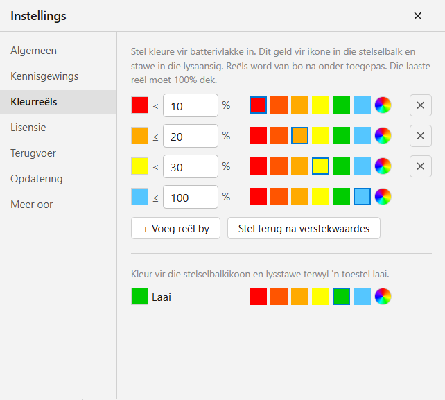Close the Instellings window
This screenshot has width=445, height=400.
pyautogui.click(x=418, y=16)
